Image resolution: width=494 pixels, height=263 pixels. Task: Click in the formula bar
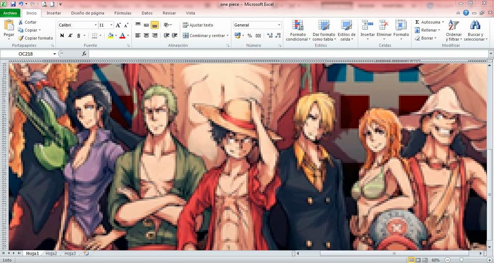[288, 54]
